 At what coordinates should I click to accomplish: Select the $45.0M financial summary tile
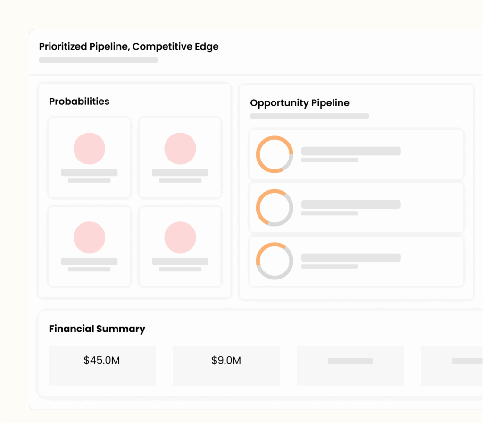click(102, 366)
